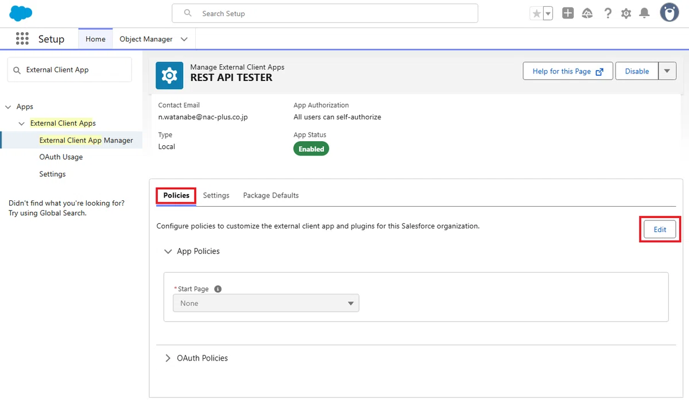Select the Package Defaults tab
The image size is (689, 407).
pyautogui.click(x=271, y=195)
